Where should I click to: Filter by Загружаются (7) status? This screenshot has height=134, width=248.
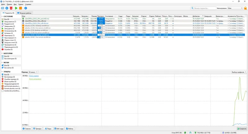(x=10, y=22)
